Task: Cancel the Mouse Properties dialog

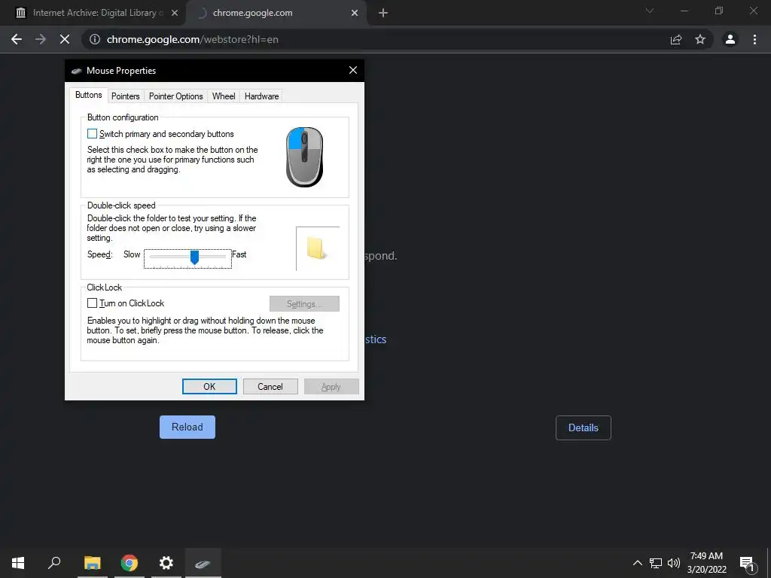Action: click(x=270, y=386)
